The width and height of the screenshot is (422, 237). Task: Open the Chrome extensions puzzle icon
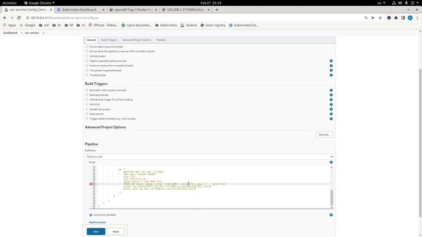coord(396,18)
